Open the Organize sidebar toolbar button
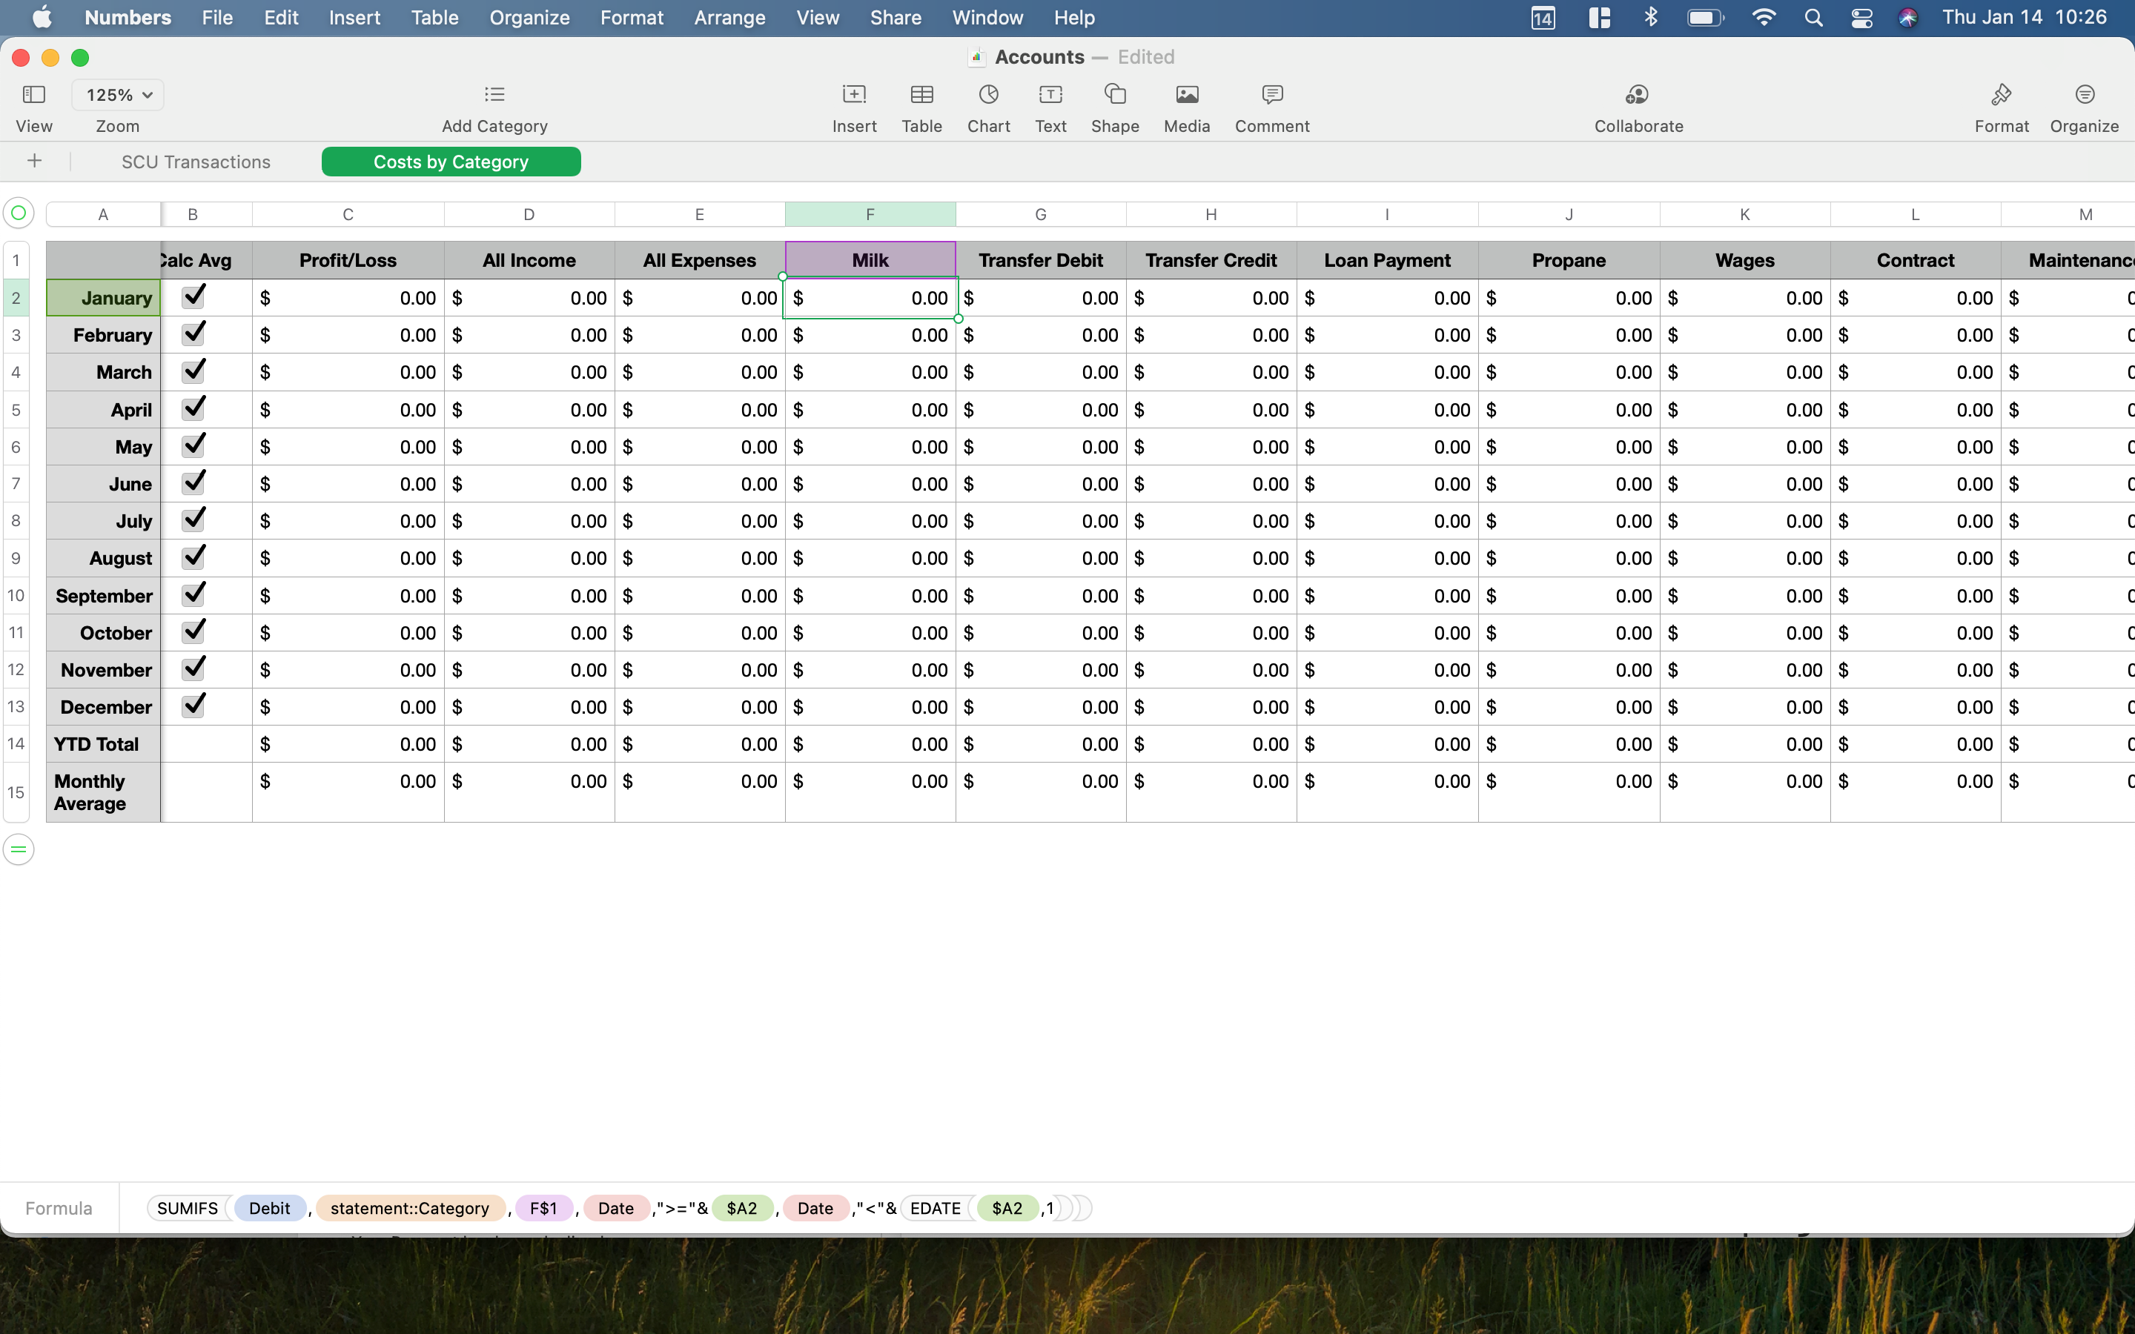This screenshot has width=2135, height=1334. point(2084,96)
